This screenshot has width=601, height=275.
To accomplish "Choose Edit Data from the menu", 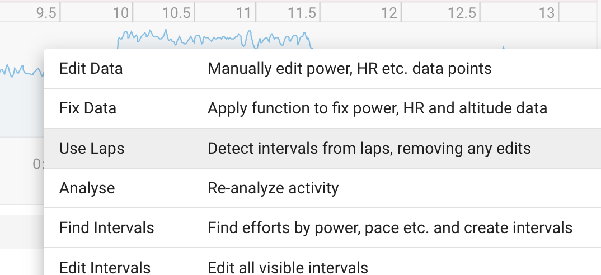I will [323, 69].
